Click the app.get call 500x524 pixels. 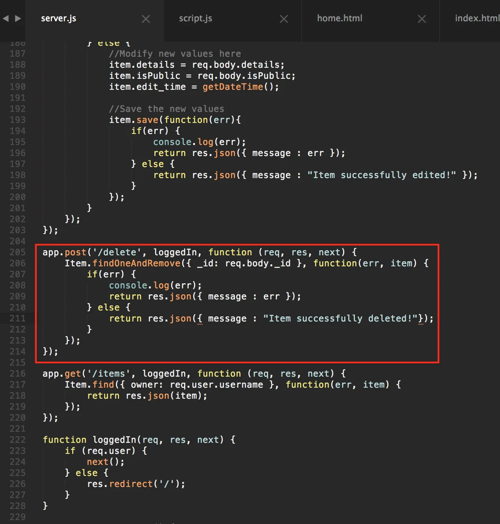coord(62,373)
